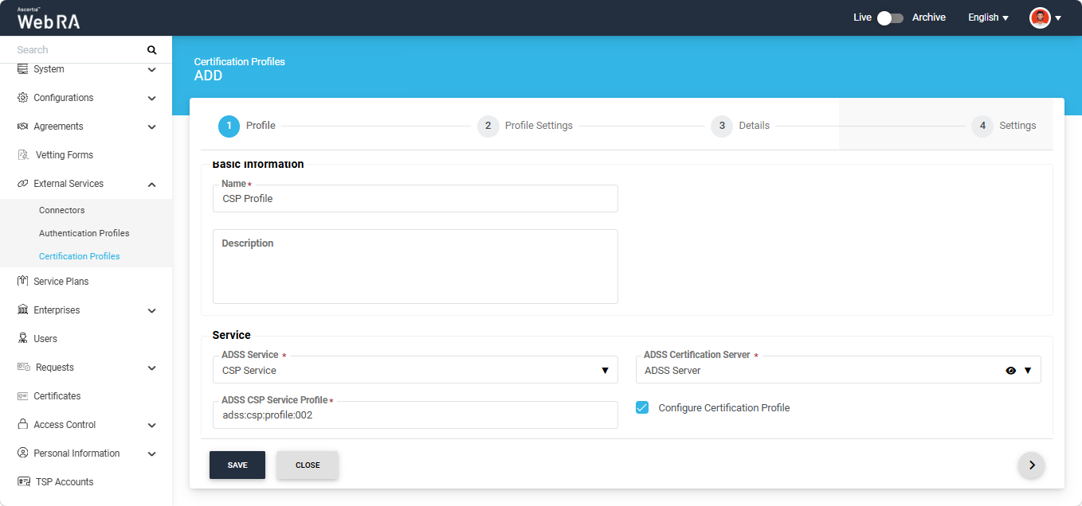
Task: Open Authentication Profiles submenu item
Action: (86, 233)
